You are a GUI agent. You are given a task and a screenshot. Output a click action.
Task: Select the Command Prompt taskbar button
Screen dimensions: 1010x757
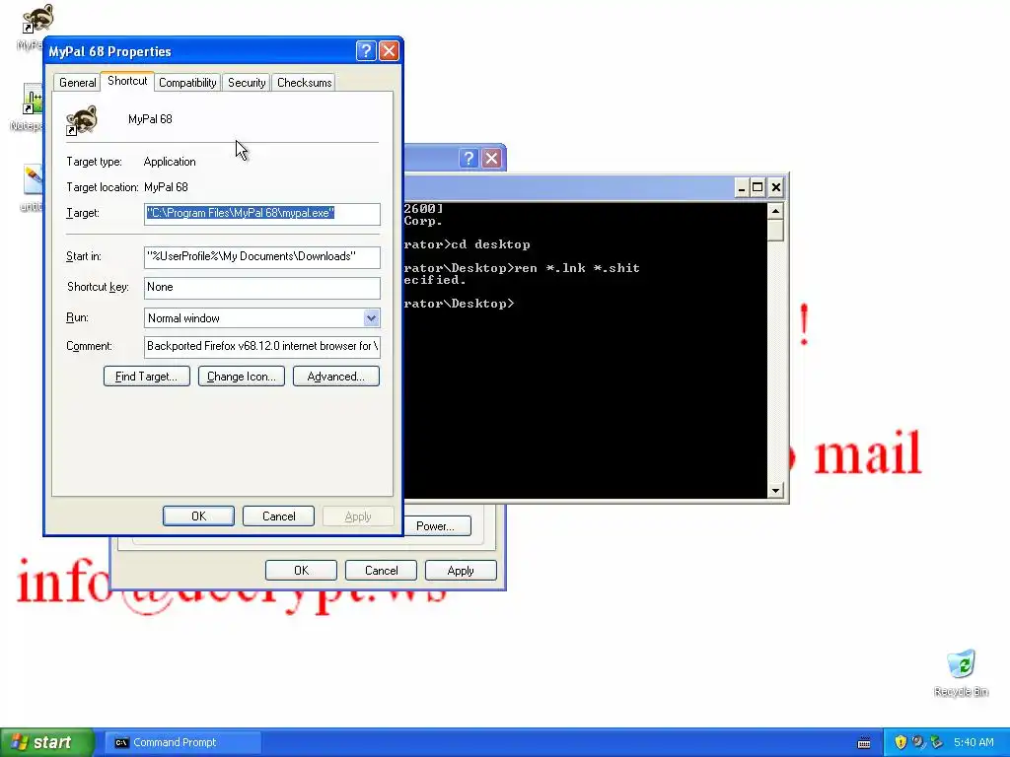182,742
